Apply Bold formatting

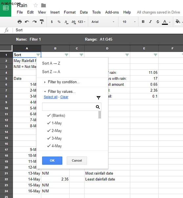pos(143,22)
